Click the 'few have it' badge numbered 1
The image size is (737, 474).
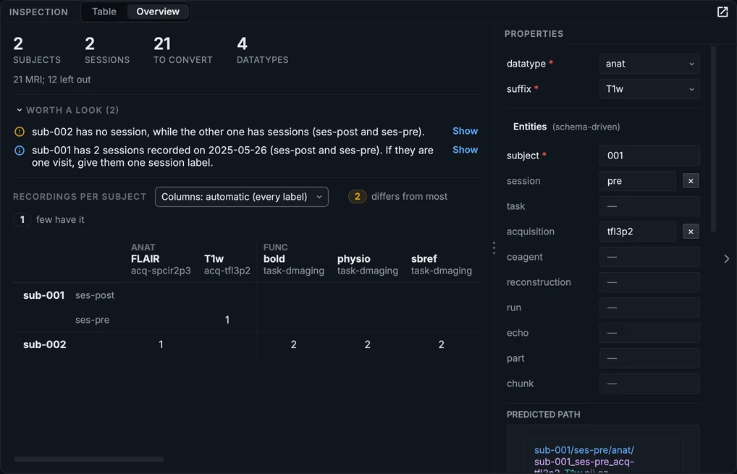22,219
